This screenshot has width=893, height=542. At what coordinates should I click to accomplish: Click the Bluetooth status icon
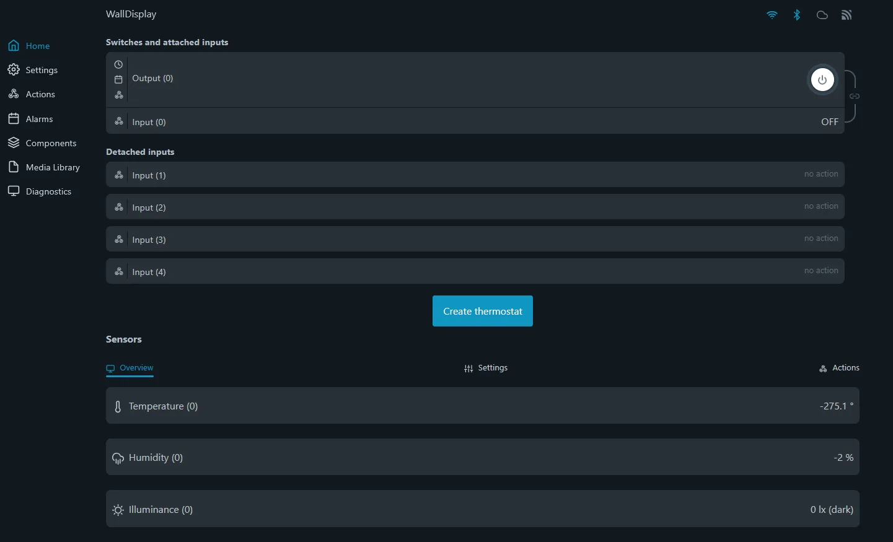click(797, 15)
